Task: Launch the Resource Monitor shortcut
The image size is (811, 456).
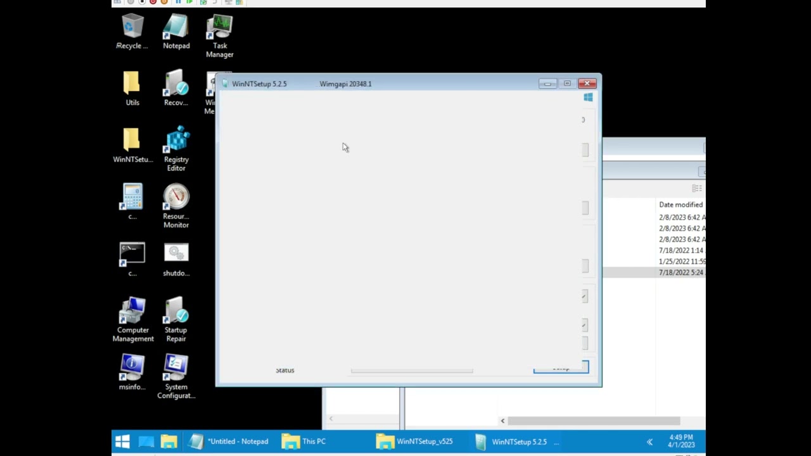Action: coord(176,206)
